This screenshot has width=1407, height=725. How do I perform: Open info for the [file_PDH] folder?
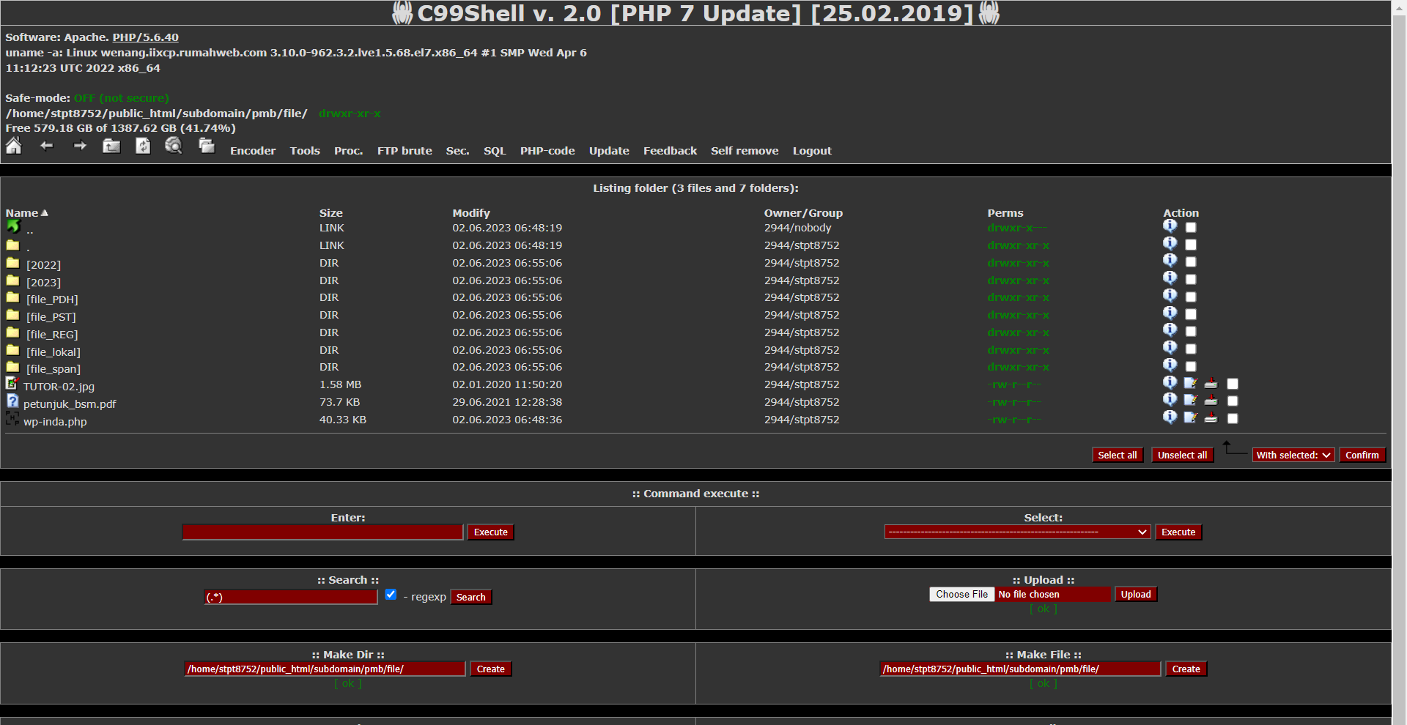pos(1170,295)
